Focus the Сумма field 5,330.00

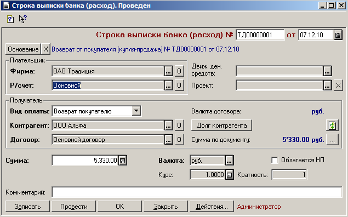85,161
